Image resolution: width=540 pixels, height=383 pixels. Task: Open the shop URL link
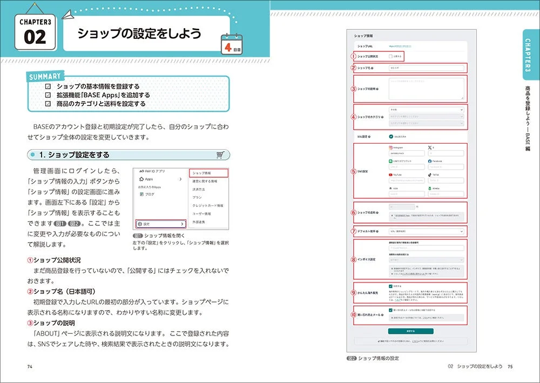[400, 46]
